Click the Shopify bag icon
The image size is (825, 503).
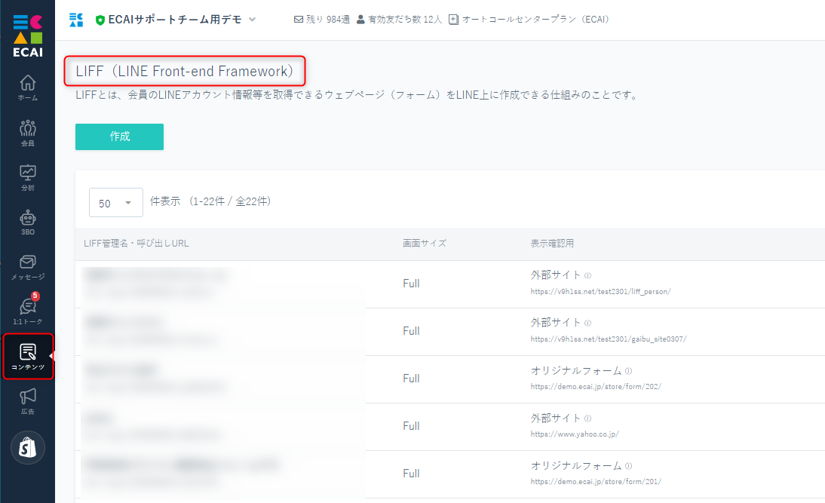pyautogui.click(x=27, y=448)
